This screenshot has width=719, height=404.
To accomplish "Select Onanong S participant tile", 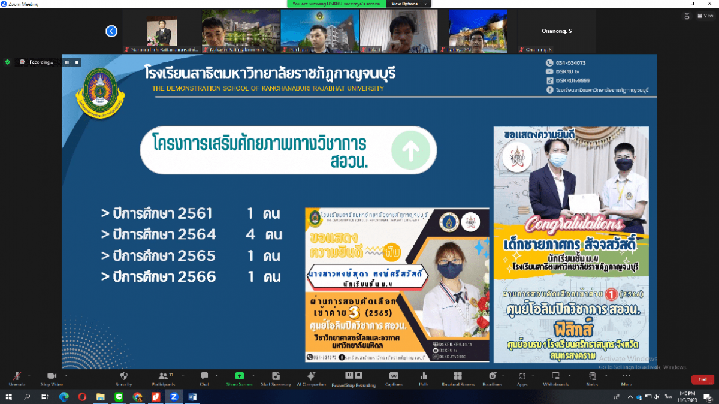I will [557, 31].
